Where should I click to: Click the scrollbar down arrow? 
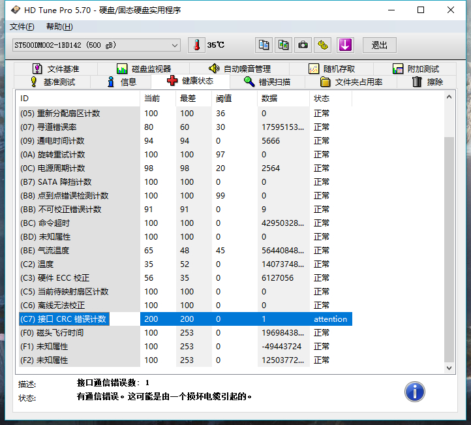click(449, 368)
